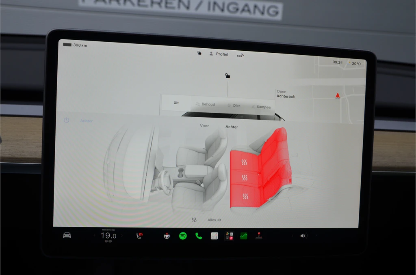Open the green Stocks chart app
416x275 pixels.
244,236
